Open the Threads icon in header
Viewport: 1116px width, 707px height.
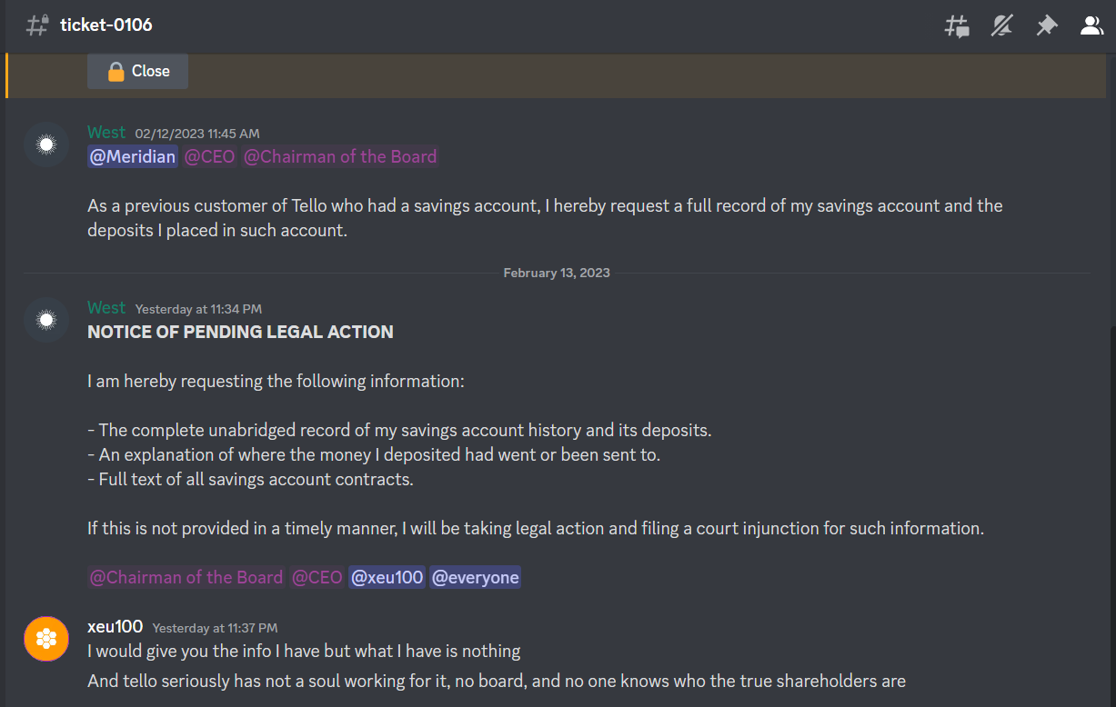pyautogui.click(x=956, y=25)
